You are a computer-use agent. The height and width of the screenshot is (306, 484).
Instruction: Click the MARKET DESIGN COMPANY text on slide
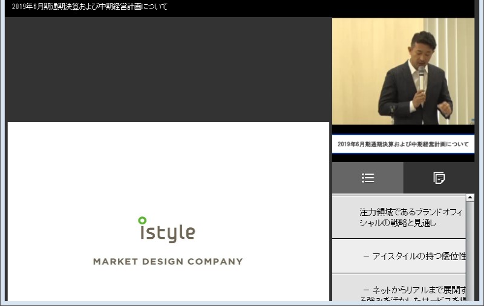coord(168,262)
